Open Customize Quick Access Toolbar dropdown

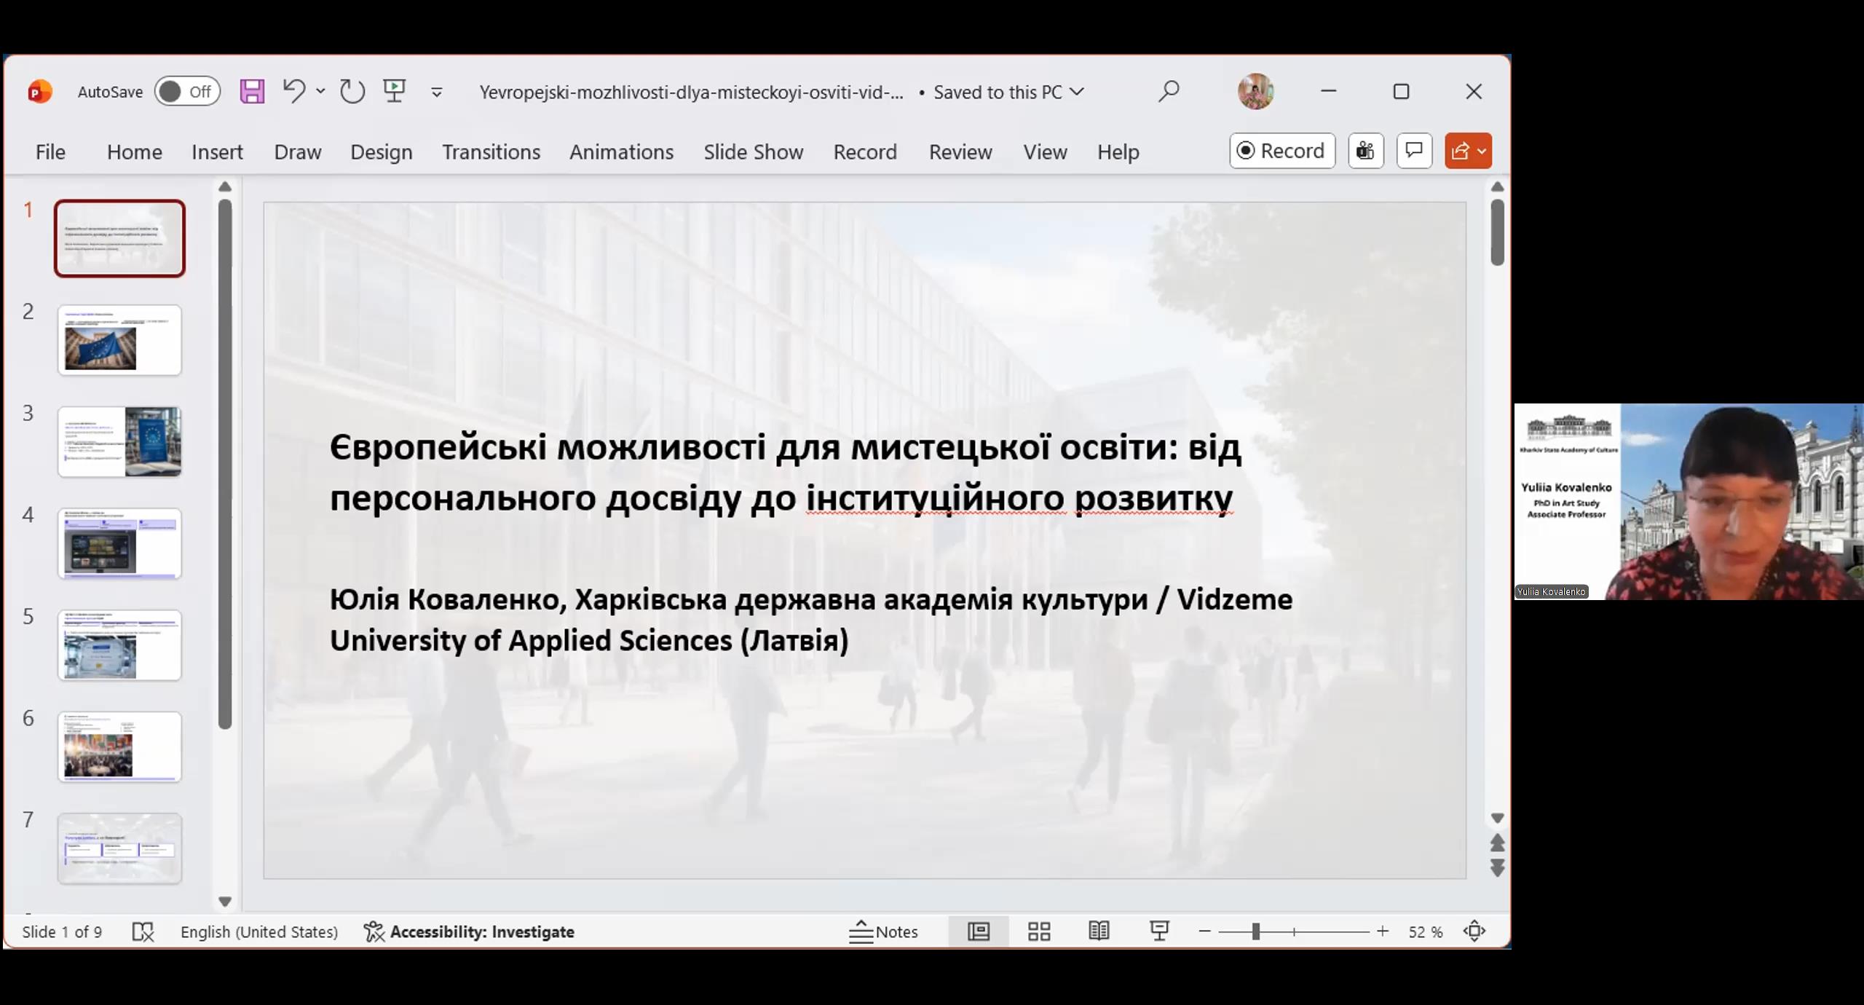pyautogui.click(x=437, y=92)
